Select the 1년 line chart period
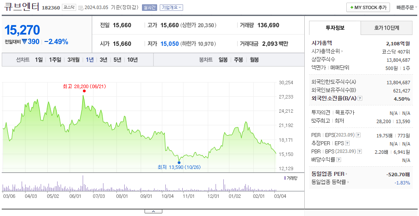Viewport: 419px width, 216px height. coord(90,60)
